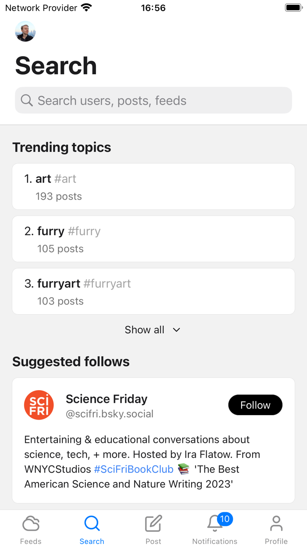Open the Notifications bell icon
This screenshot has width=307, height=546.
point(214,524)
